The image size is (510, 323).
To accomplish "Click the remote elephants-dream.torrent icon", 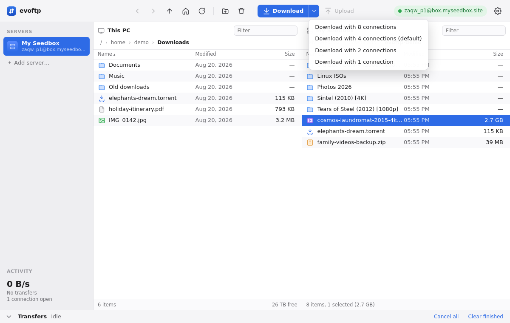I will click(310, 131).
